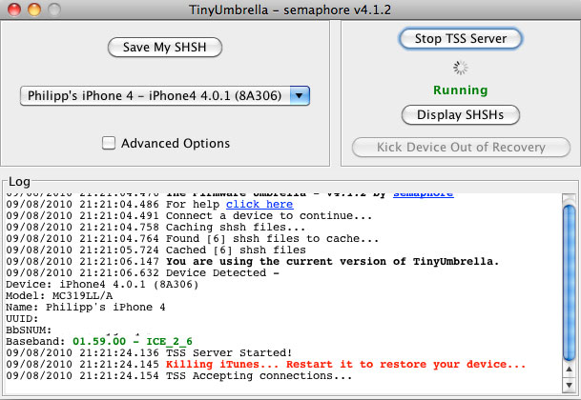Open the semaphore link in the log
Viewport: 581px width, 400px height.
[x=424, y=194]
